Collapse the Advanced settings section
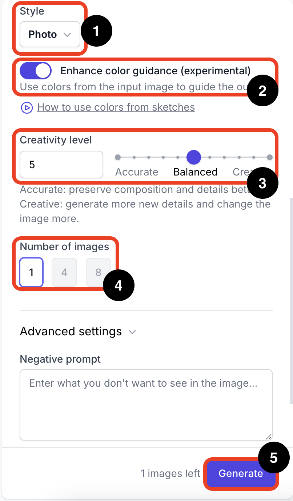Screen dimensions: 293x501 point(78,332)
